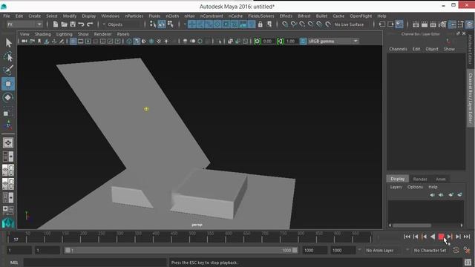Viewport: 475px width, 267px height.
Task: Open Options menu in Layer Editor
Action: [x=415, y=187]
